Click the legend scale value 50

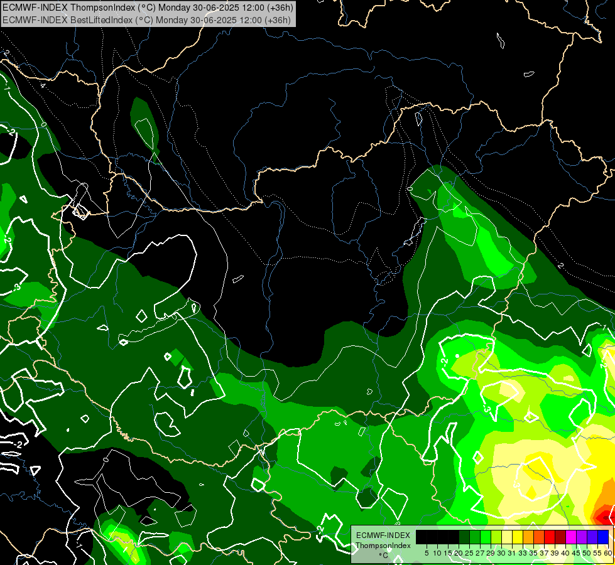[x=587, y=553]
